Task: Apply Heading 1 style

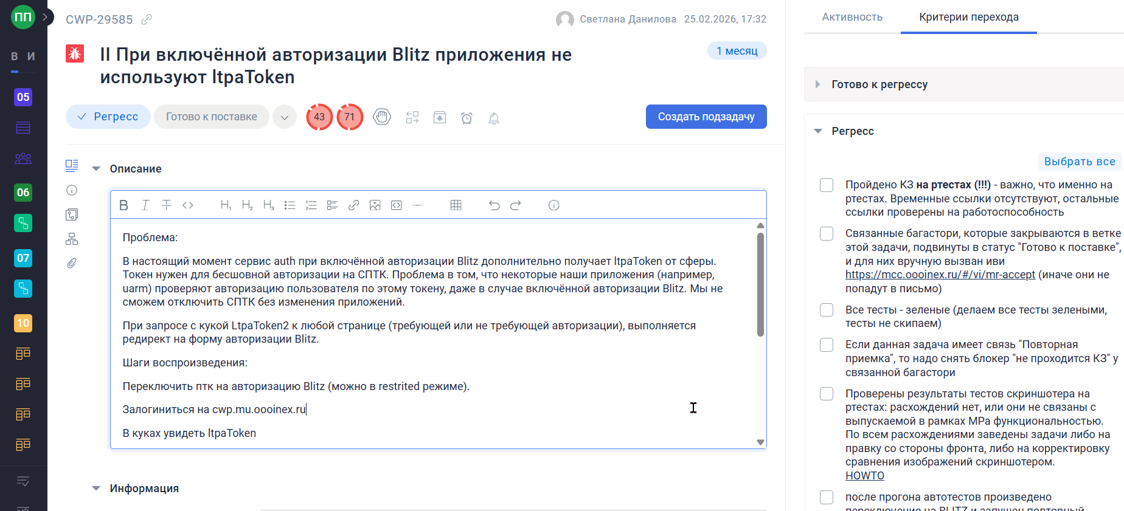Action: click(x=226, y=205)
